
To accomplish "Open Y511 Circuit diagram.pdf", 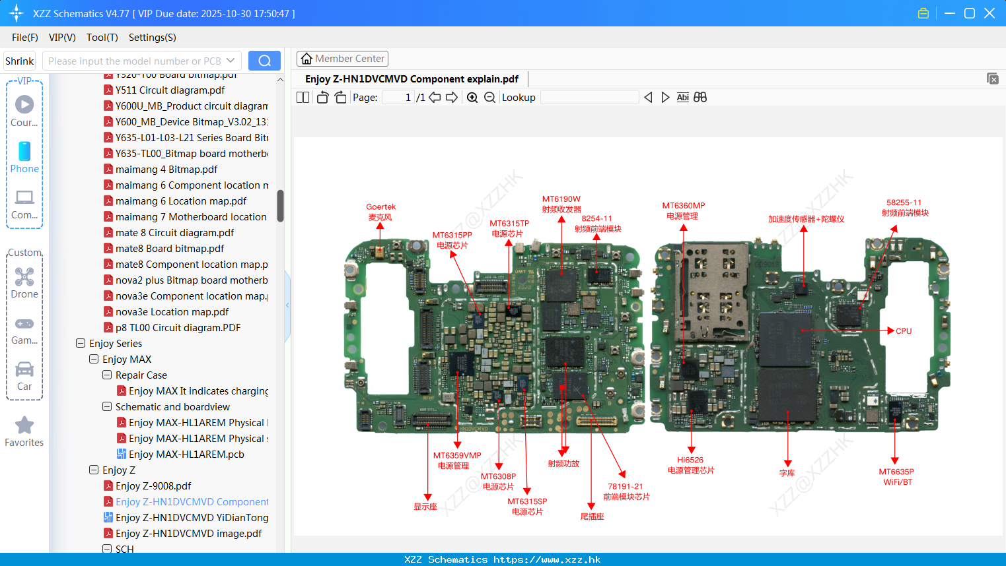I will point(170,90).
